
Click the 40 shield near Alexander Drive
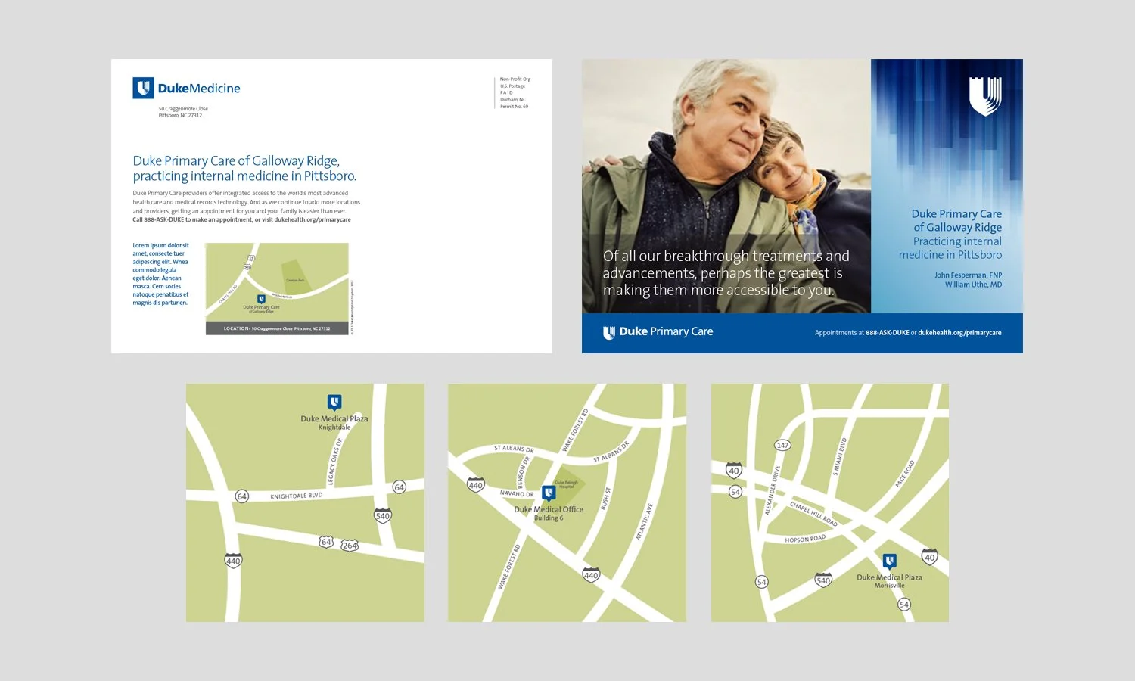click(x=734, y=470)
